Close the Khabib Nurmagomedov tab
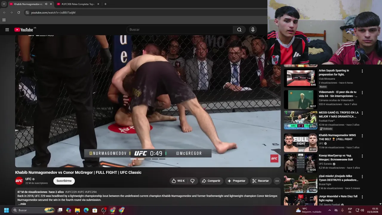 click(51, 4)
